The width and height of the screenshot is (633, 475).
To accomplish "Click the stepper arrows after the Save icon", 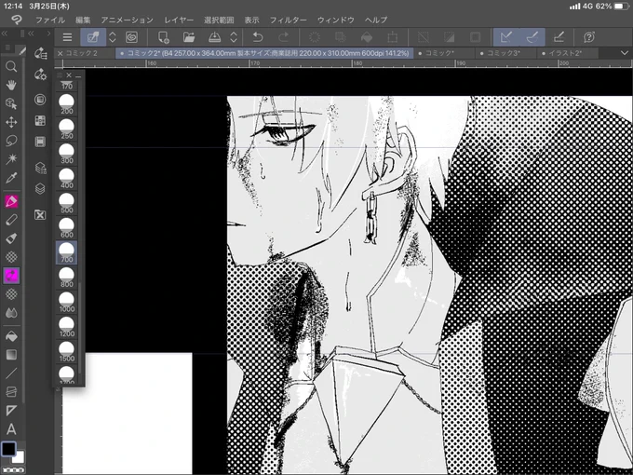I will tap(234, 37).
